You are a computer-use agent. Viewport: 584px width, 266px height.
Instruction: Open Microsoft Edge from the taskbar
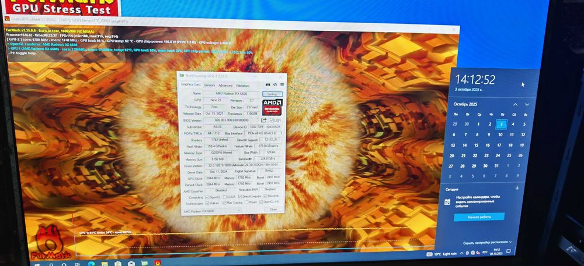click(x=92, y=264)
